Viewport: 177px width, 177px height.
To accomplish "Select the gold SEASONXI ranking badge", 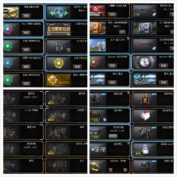I will (x=59, y=80).
